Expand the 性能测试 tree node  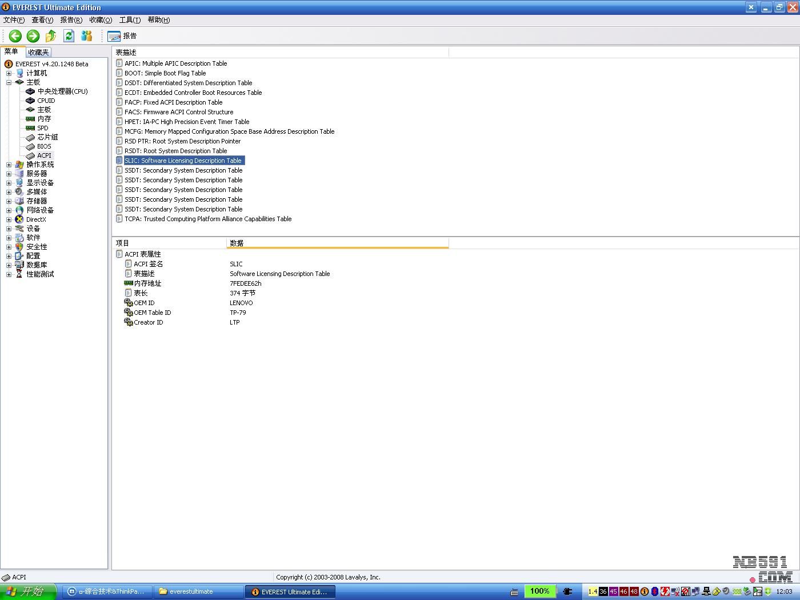(x=9, y=274)
